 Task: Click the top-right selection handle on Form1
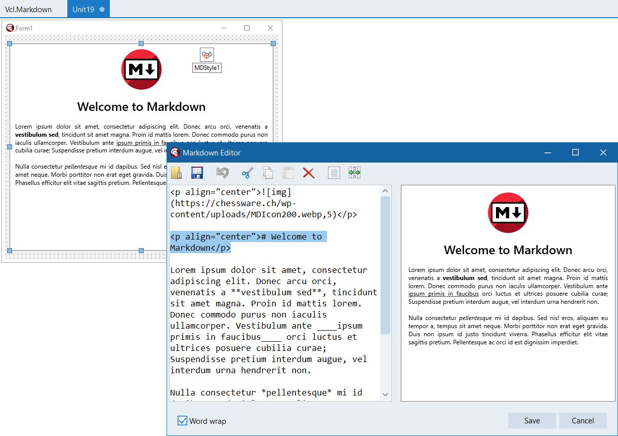point(273,44)
